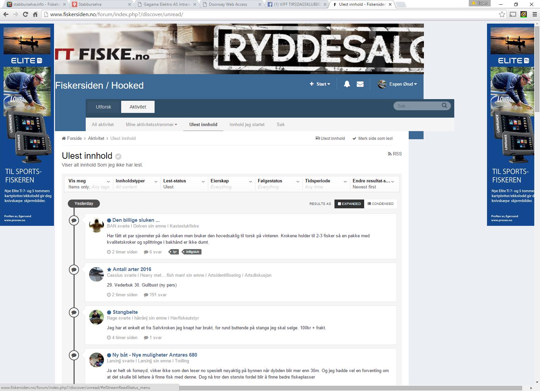Expand the Innholdstyper filter dropdown
The width and height of the screenshot is (540, 391).
tap(136, 184)
